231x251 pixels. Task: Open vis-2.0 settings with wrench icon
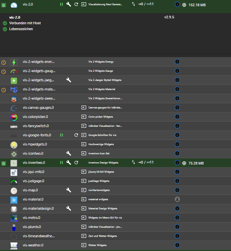[x=69, y=4]
